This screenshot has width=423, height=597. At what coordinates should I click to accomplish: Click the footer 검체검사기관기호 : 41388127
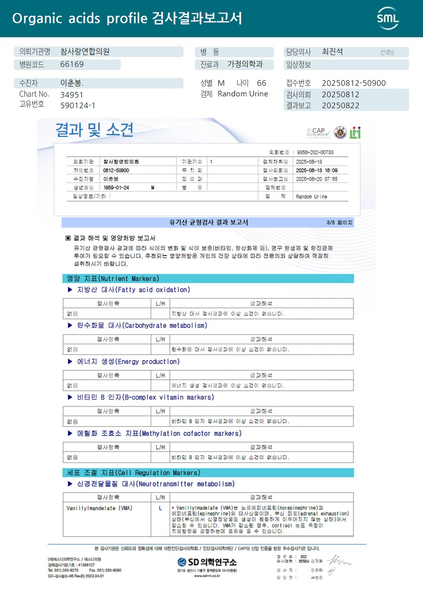click(x=71, y=565)
